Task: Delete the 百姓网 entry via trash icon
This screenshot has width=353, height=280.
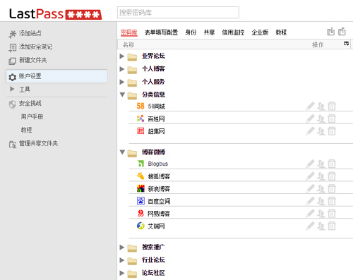Action: tap(332, 118)
